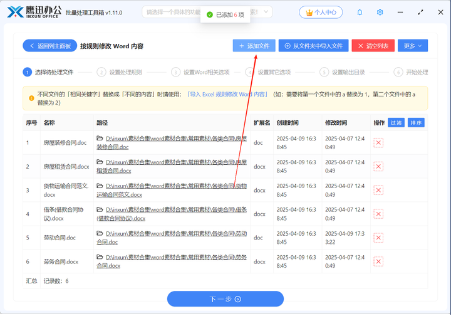
Task: Open notifications bell icon
Action: coord(360,13)
